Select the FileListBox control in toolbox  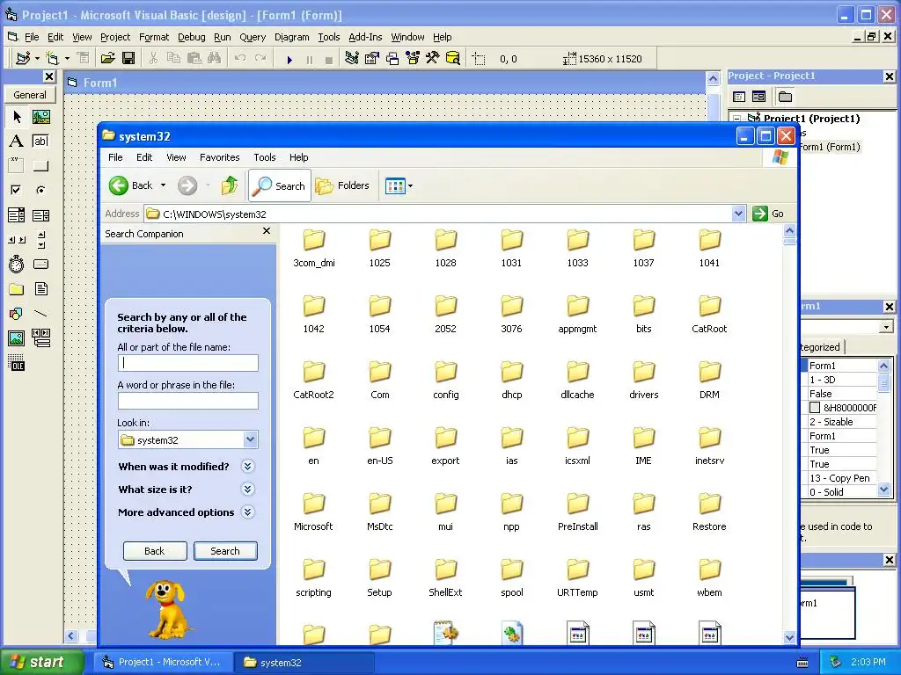(x=40, y=288)
